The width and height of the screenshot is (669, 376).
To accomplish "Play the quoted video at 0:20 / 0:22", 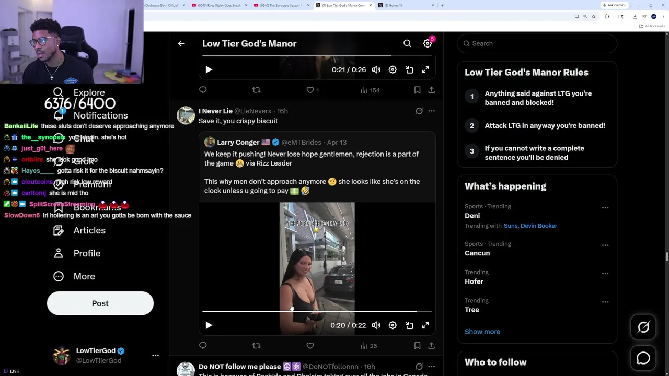I will tap(209, 325).
